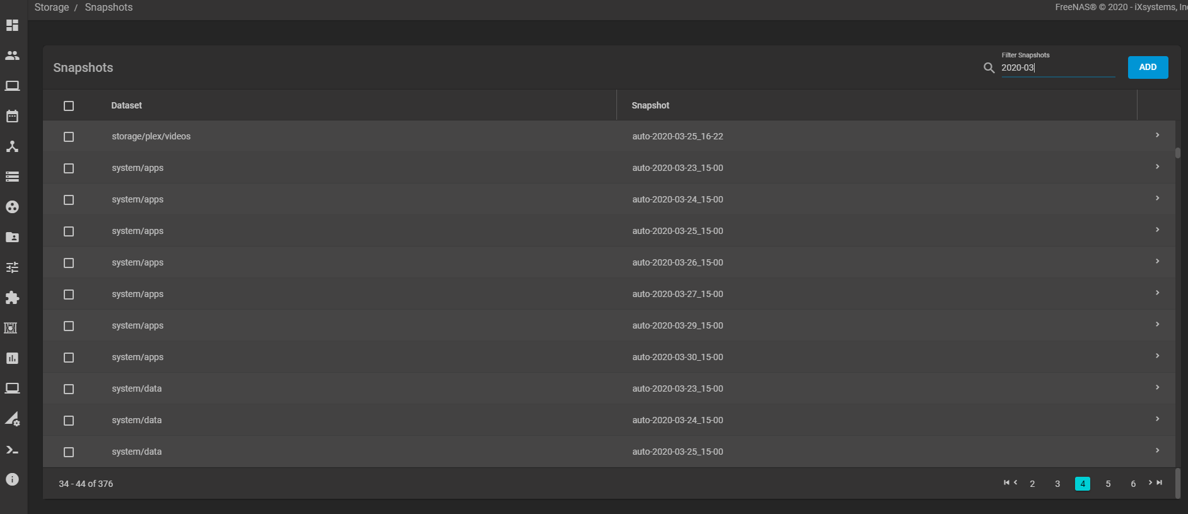
Task: Open the Shell terminal sidebar icon
Action: coord(12,450)
